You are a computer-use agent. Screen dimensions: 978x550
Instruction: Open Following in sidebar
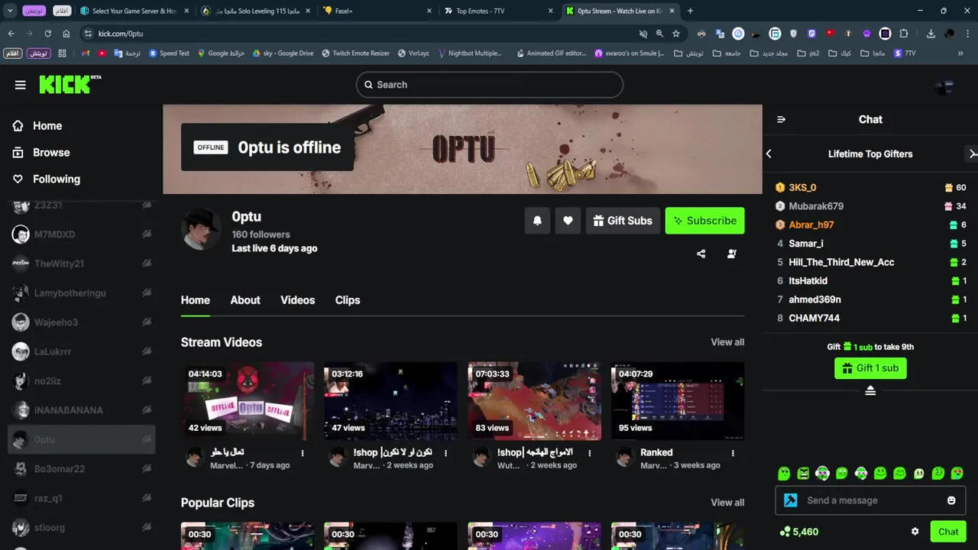click(x=56, y=179)
